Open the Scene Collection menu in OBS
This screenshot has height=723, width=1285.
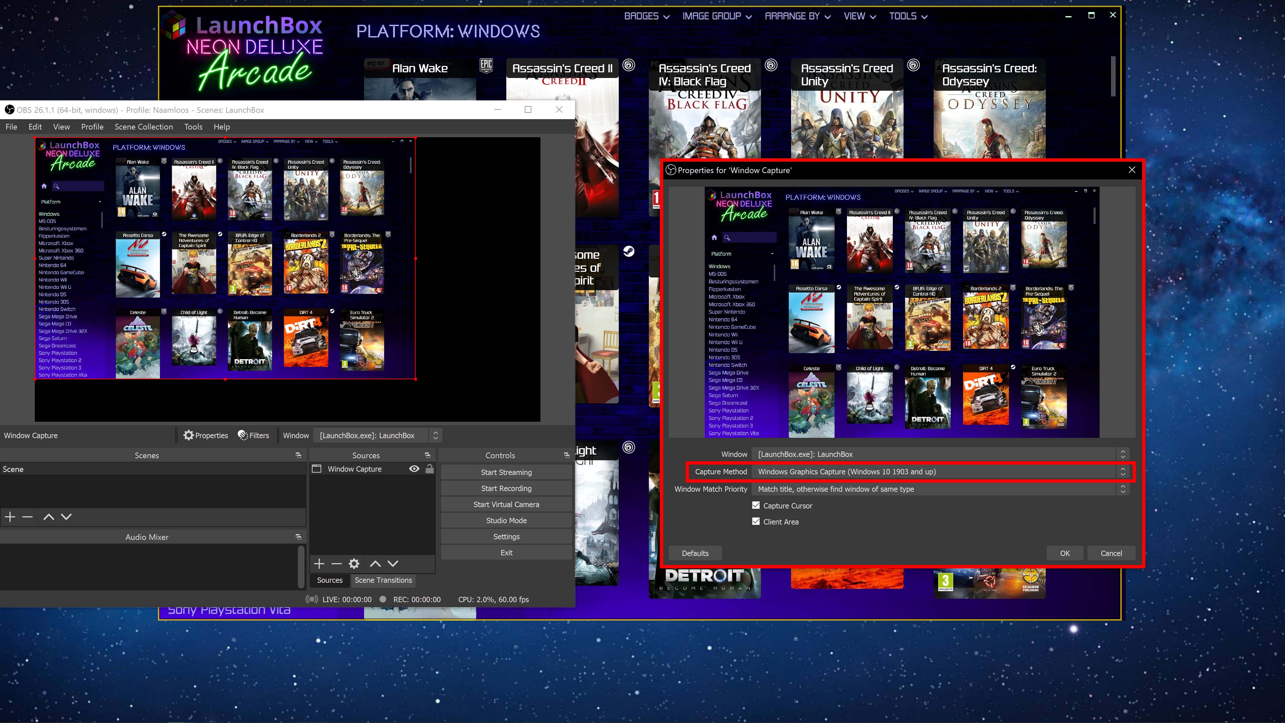tap(144, 127)
